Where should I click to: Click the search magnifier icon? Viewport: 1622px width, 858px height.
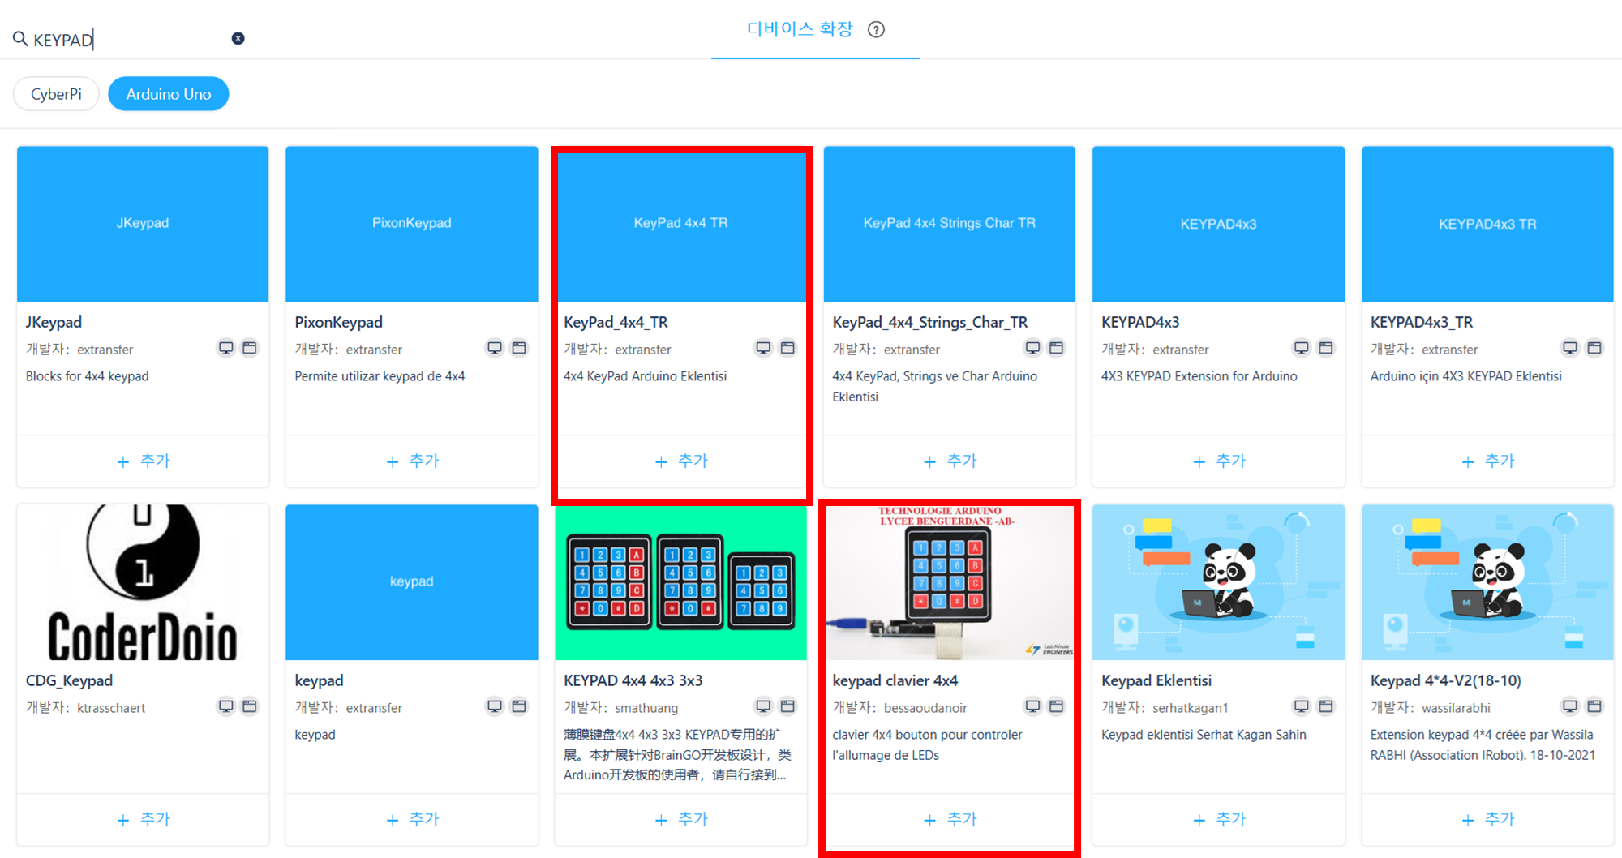(x=19, y=38)
